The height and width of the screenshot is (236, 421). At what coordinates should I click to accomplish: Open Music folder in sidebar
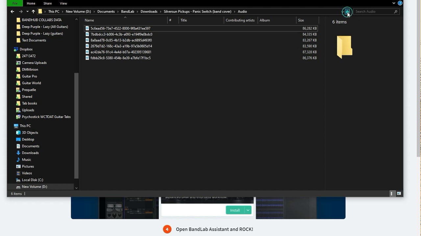coord(26,160)
